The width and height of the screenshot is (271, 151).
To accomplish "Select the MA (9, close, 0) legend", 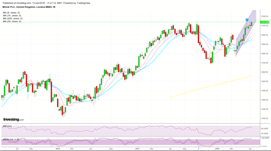I will point(11,13).
